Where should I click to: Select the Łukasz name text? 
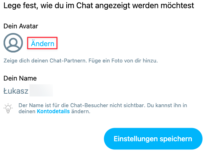point(16,91)
